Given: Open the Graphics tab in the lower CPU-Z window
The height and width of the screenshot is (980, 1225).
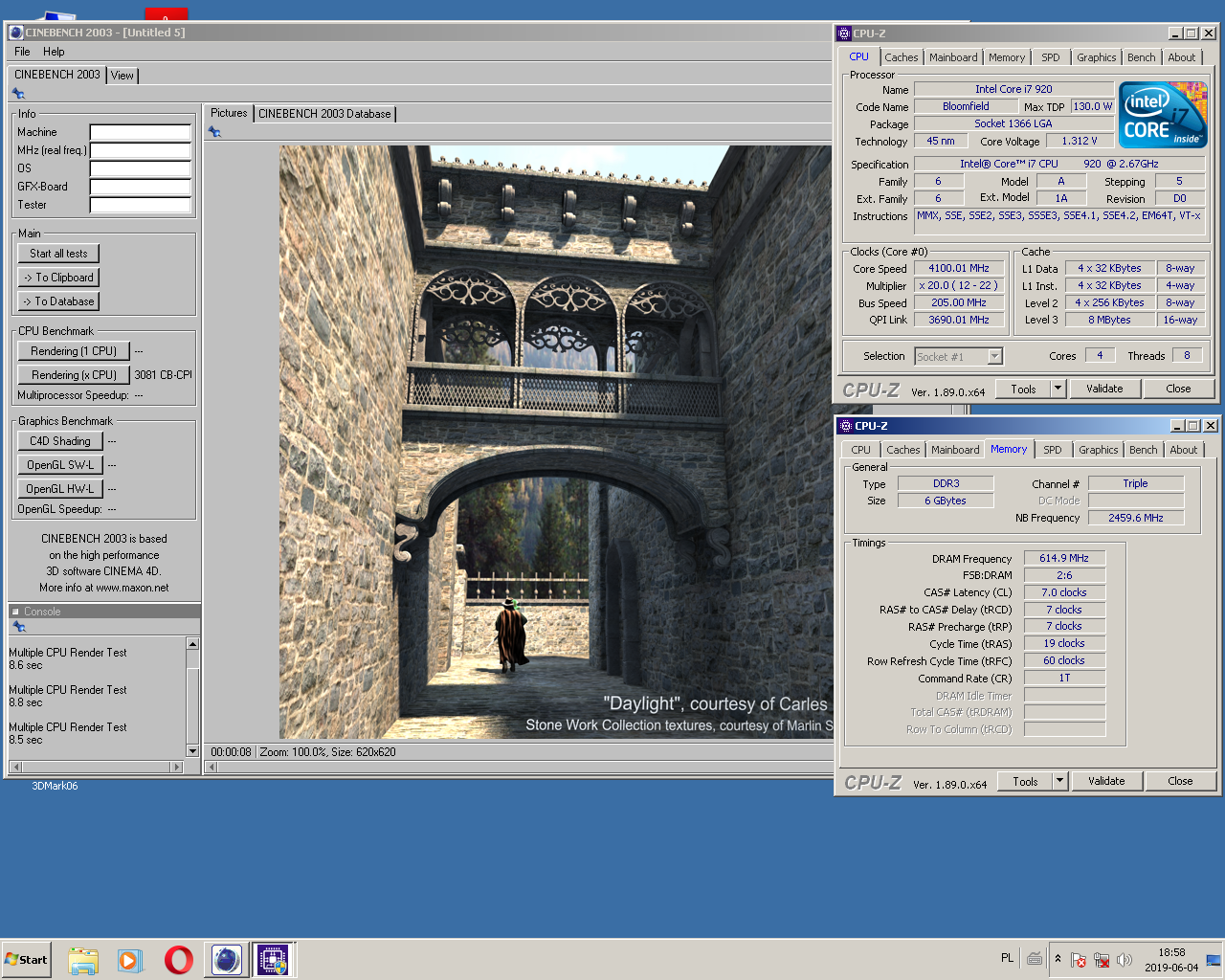Looking at the screenshot, I should click(1098, 450).
